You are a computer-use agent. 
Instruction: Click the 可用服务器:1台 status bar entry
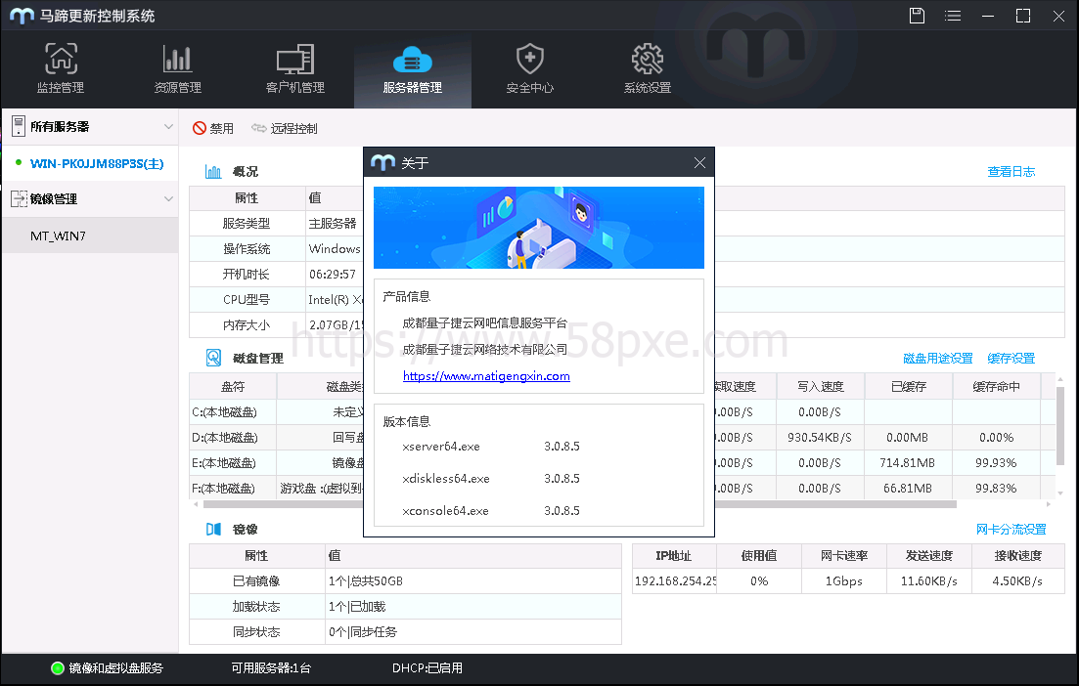coord(271,668)
